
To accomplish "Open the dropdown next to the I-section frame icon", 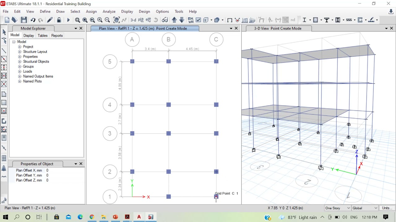I will coord(310,20).
